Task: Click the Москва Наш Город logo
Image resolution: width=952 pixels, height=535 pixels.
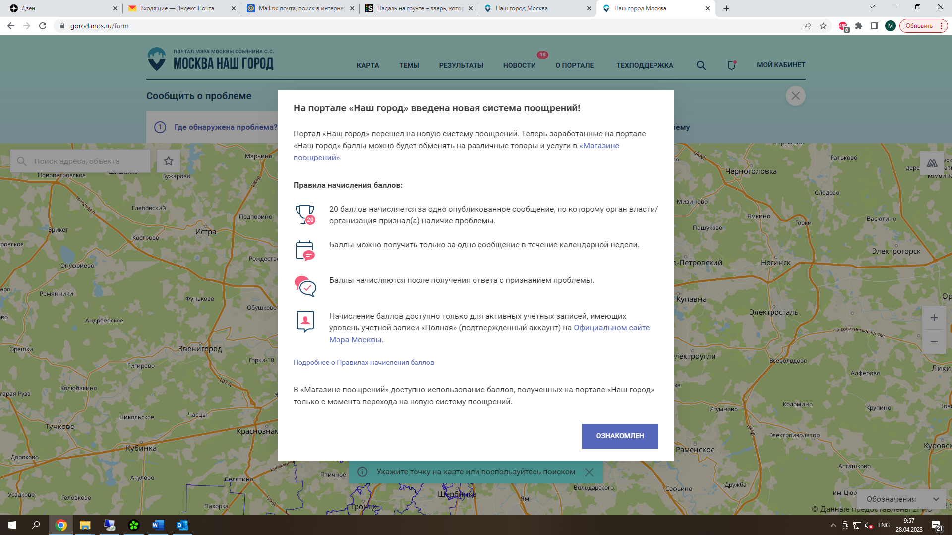Action: [210, 59]
